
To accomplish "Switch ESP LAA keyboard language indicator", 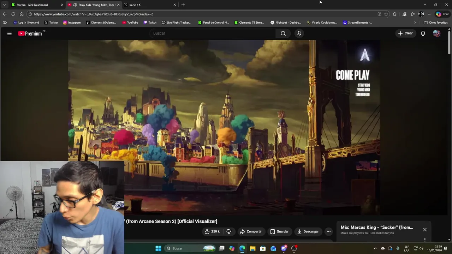I will click(x=407, y=248).
